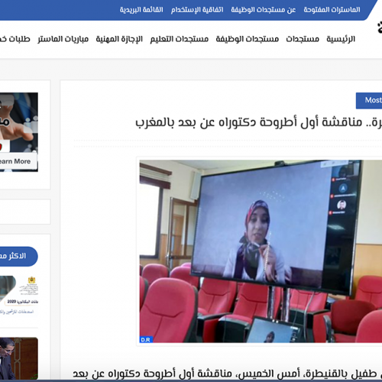Click the Learn More ad button

coord(18,161)
